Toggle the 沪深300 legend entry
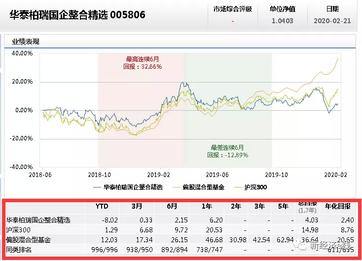The width and height of the screenshot is (362, 261). [251, 187]
